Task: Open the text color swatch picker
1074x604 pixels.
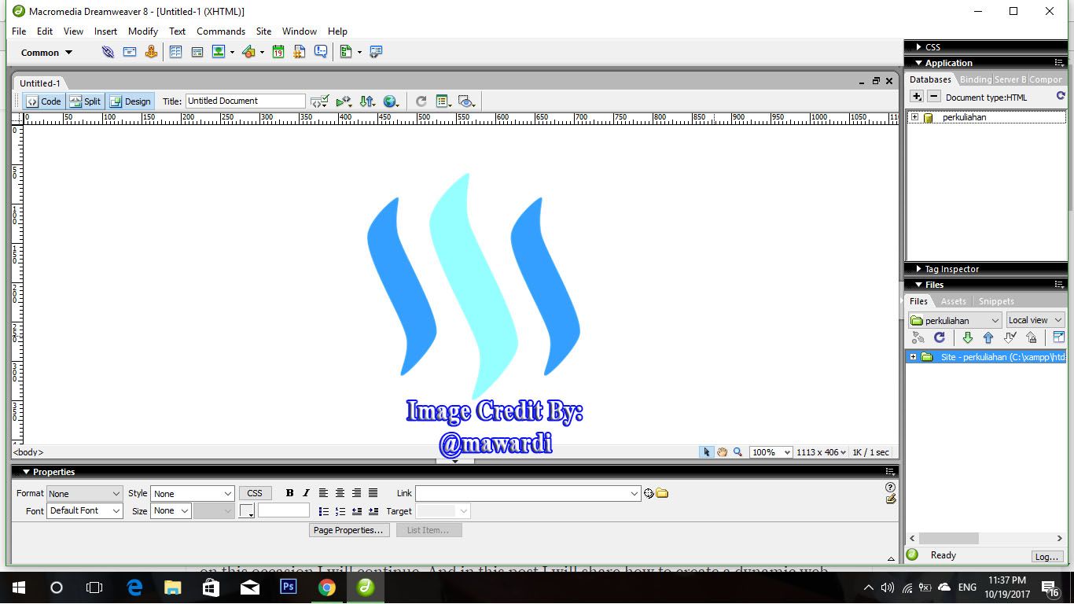Action: pos(247,511)
